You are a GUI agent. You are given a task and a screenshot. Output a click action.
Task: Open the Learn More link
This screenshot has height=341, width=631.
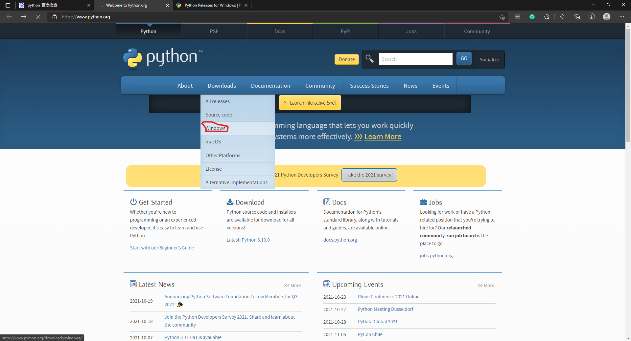[x=383, y=137]
